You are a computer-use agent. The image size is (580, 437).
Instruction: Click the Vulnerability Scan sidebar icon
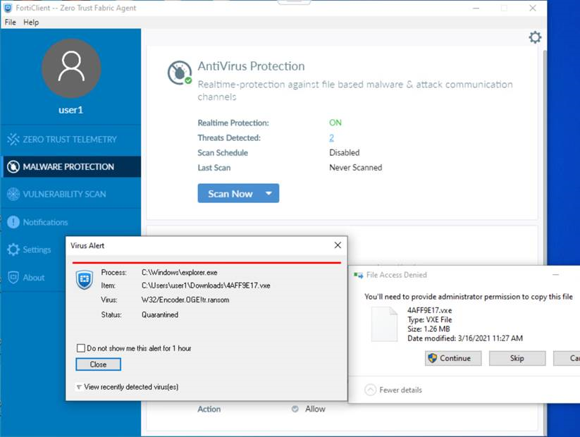click(x=13, y=194)
